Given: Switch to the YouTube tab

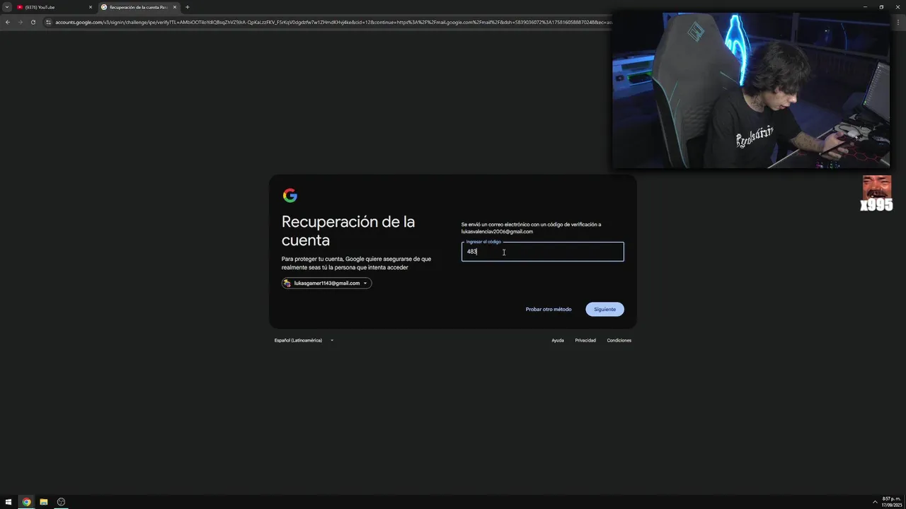Looking at the screenshot, I should coord(55,7).
